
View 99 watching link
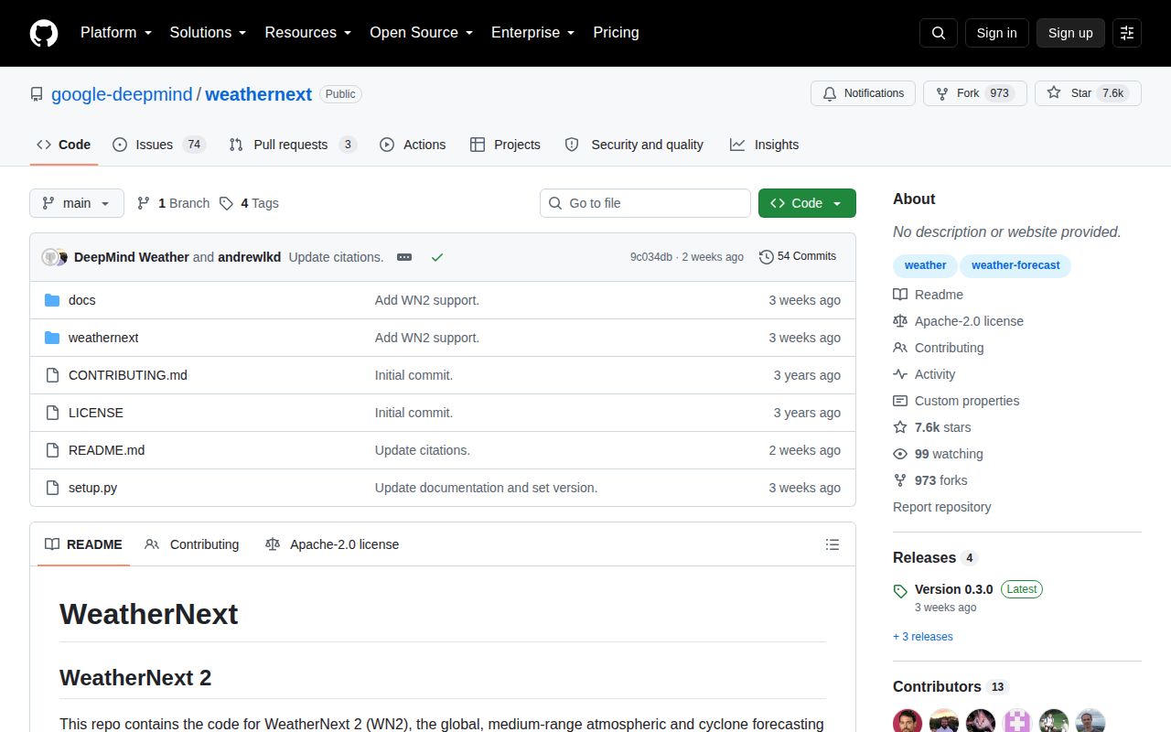[939, 454]
